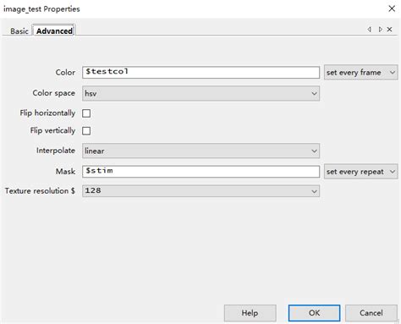Open the Interpolate linear dropdown

[x=200, y=151]
